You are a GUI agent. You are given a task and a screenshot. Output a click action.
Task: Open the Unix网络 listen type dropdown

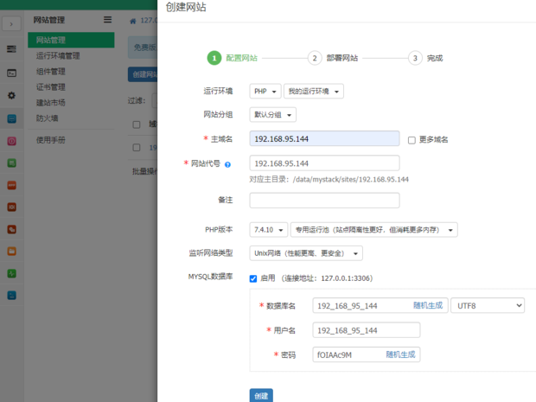click(306, 253)
